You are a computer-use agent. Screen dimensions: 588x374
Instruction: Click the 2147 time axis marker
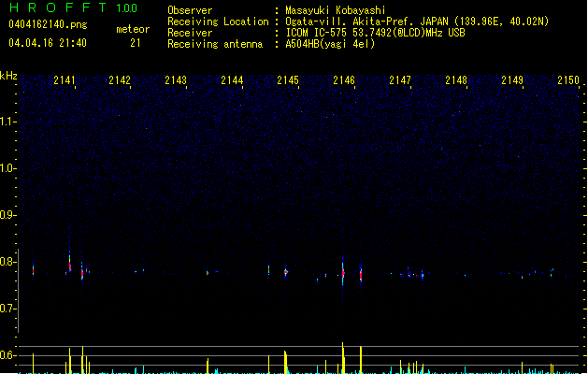(400, 80)
